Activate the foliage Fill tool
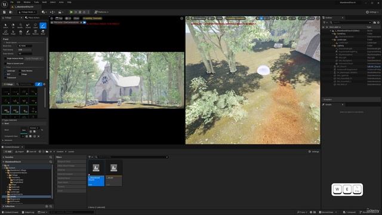 [20, 32]
